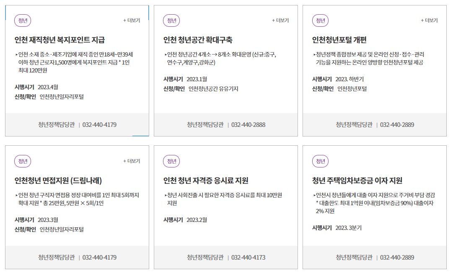The width and height of the screenshot is (453, 273).
Task: Open the 인천 재직청년 복지포인트 지급 title
Action: point(60,40)
